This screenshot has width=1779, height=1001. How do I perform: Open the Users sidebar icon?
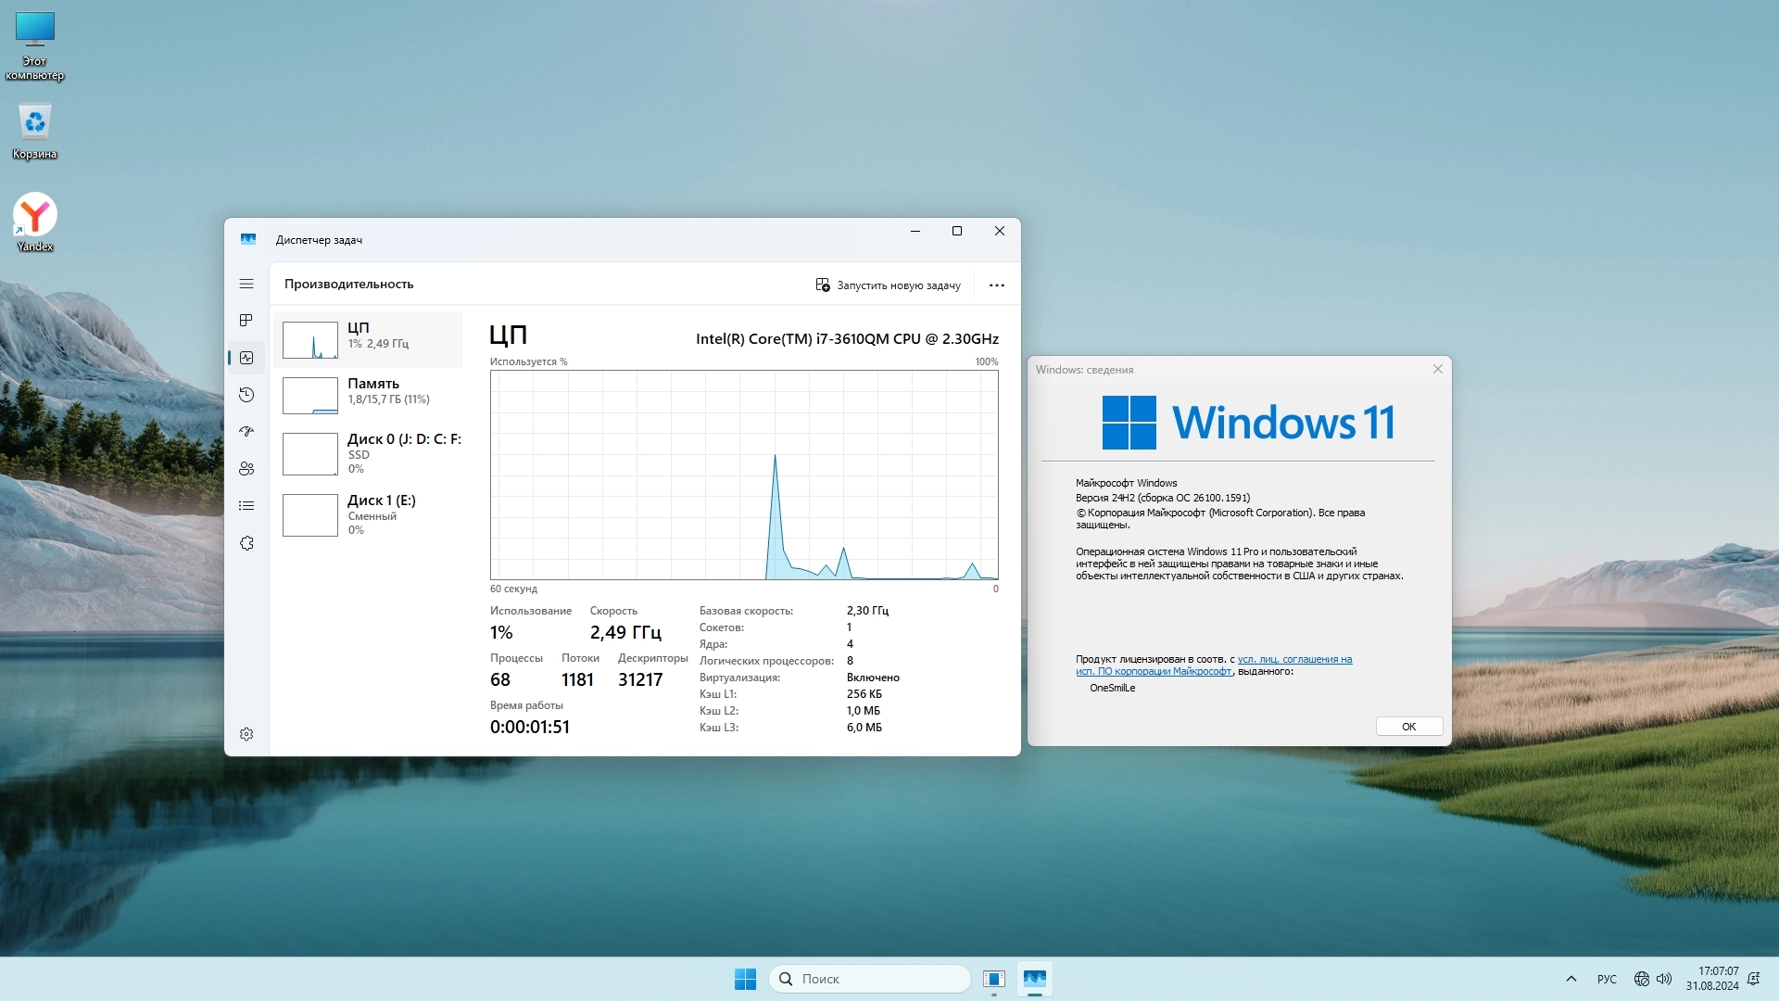[246, 469]
